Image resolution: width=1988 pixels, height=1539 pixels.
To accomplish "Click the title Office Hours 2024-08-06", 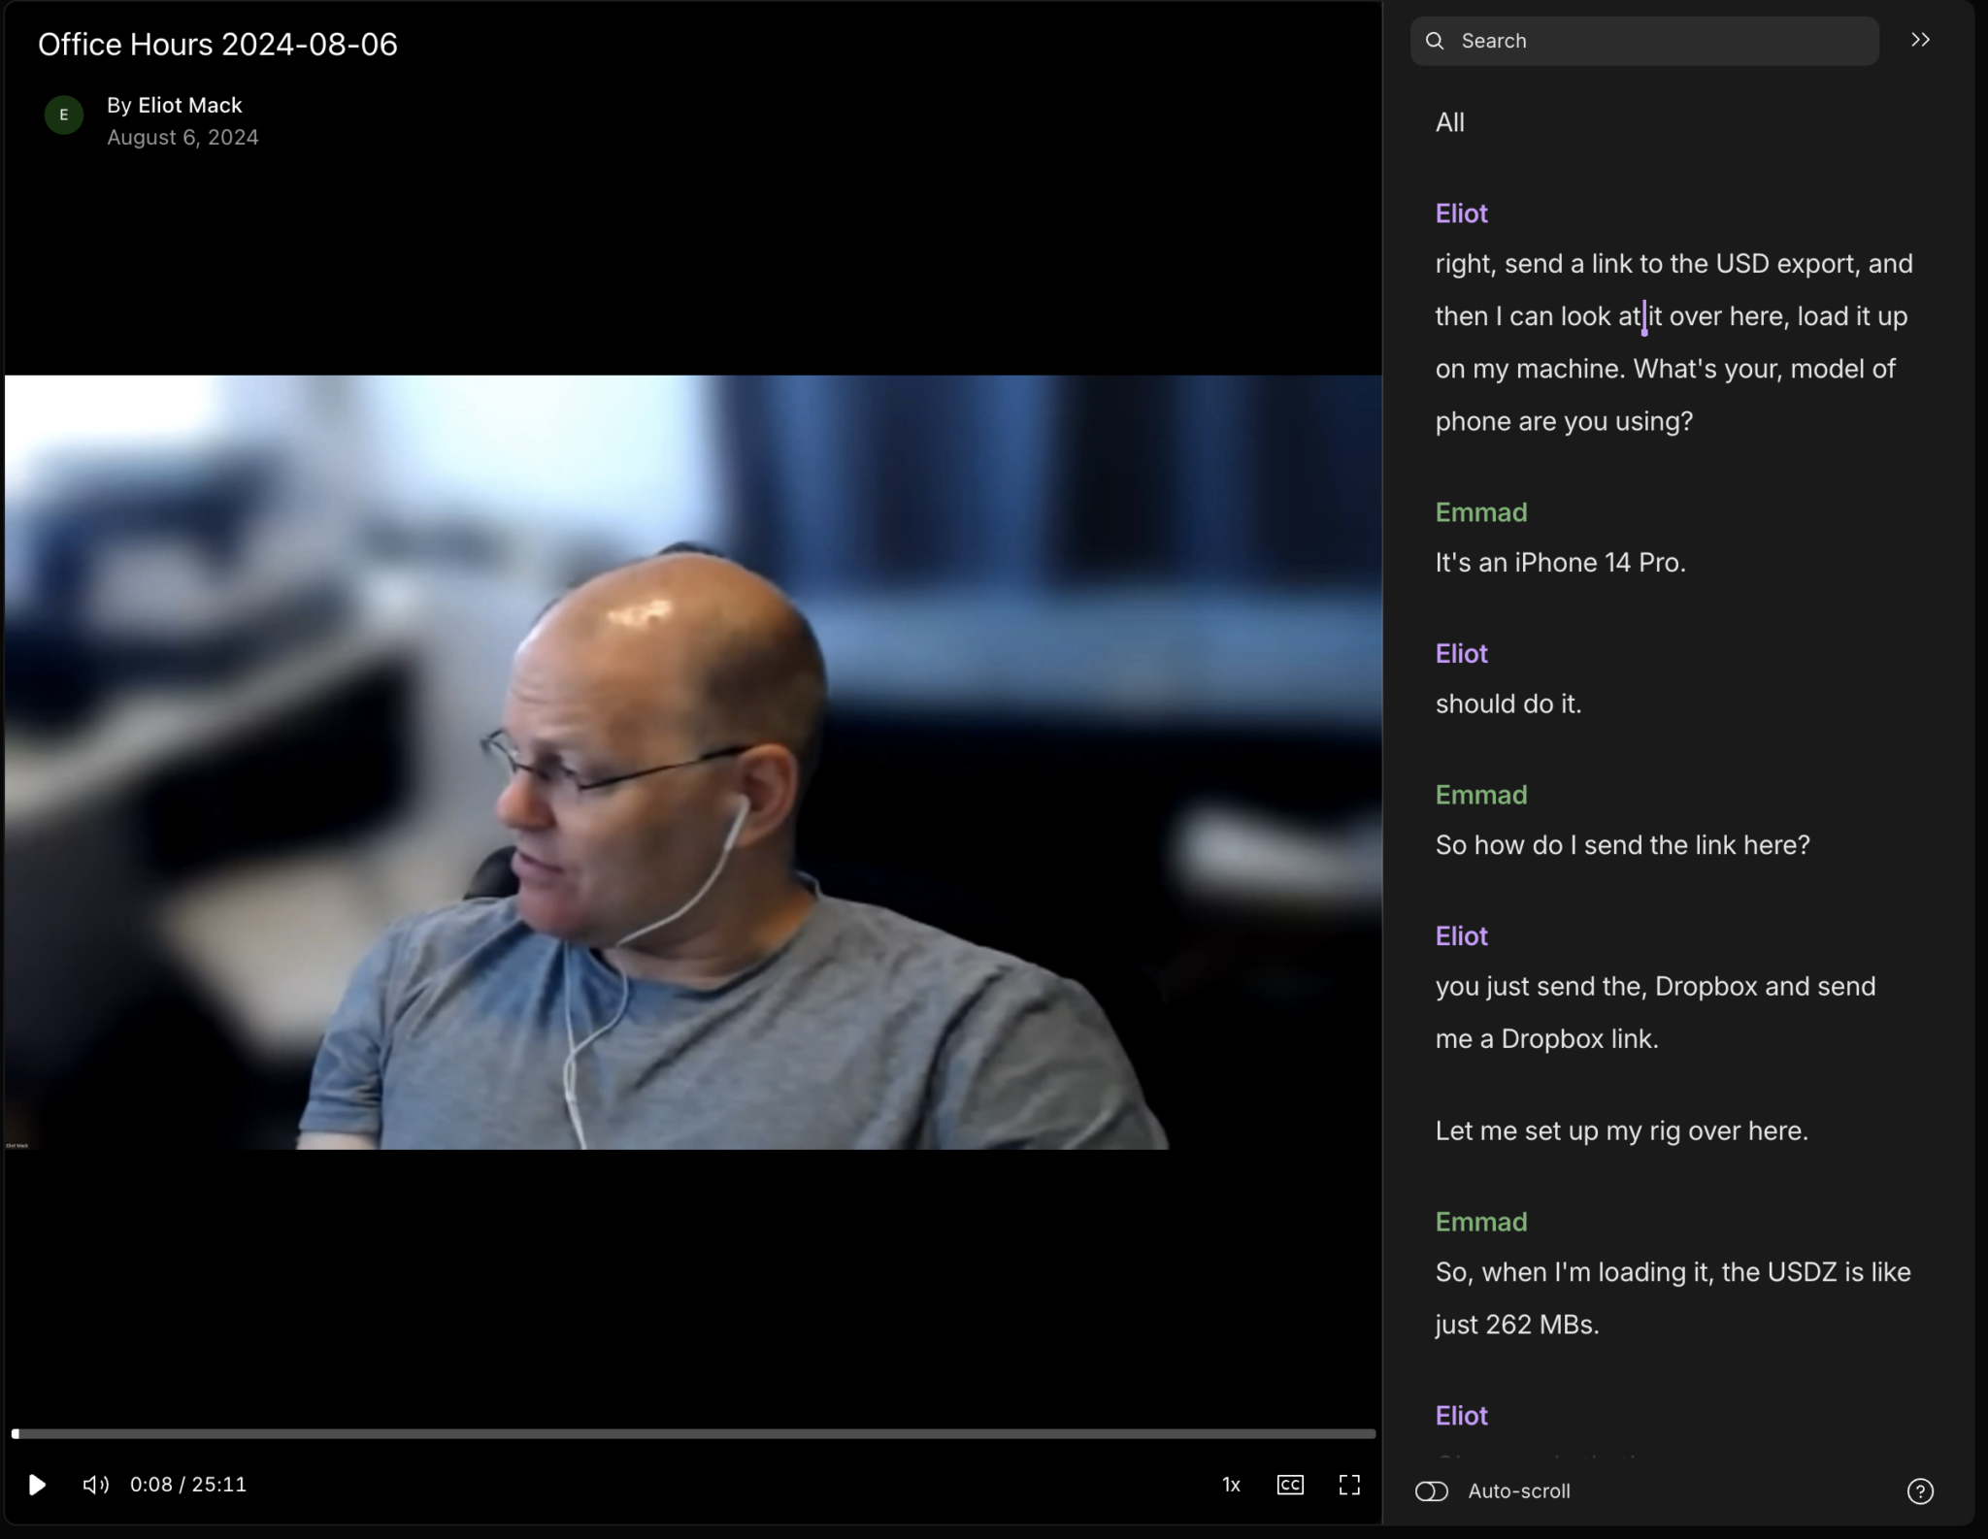I will (218, 43).
